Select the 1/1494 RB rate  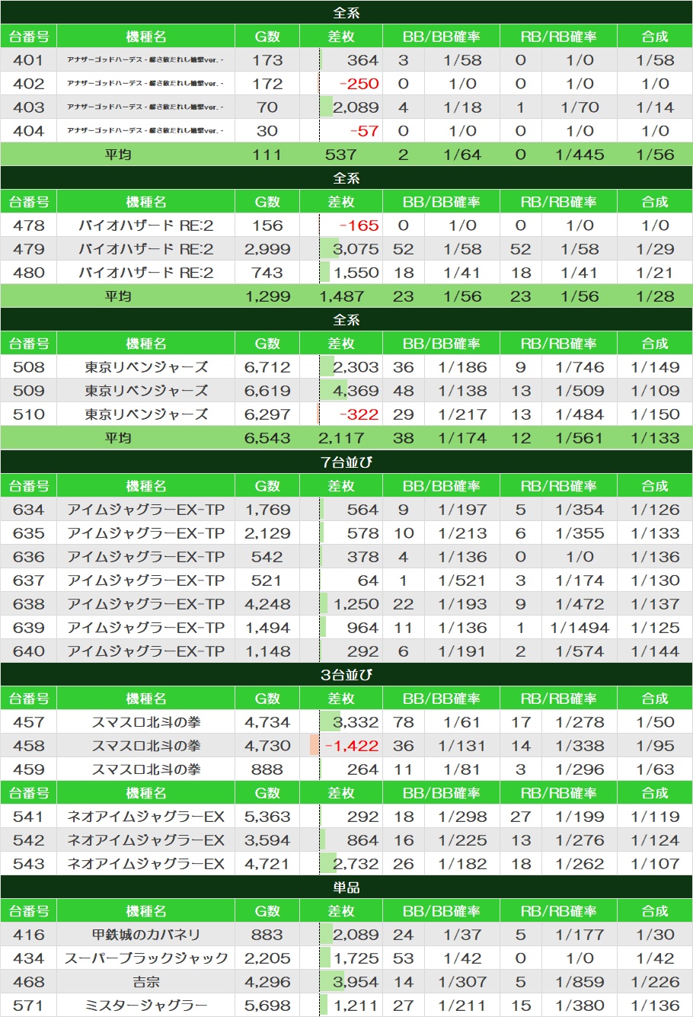580,628
